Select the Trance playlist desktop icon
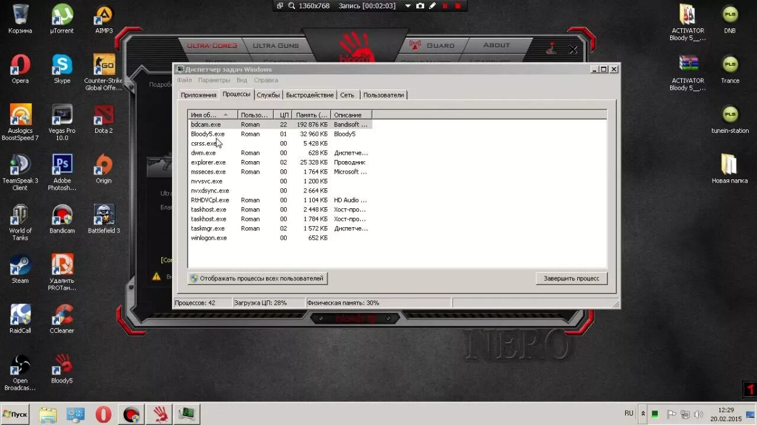 click(730, 68)
